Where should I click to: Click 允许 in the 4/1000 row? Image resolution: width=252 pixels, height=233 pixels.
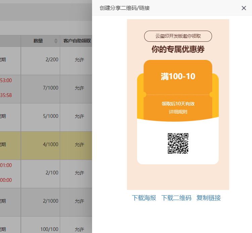[79, 144]
